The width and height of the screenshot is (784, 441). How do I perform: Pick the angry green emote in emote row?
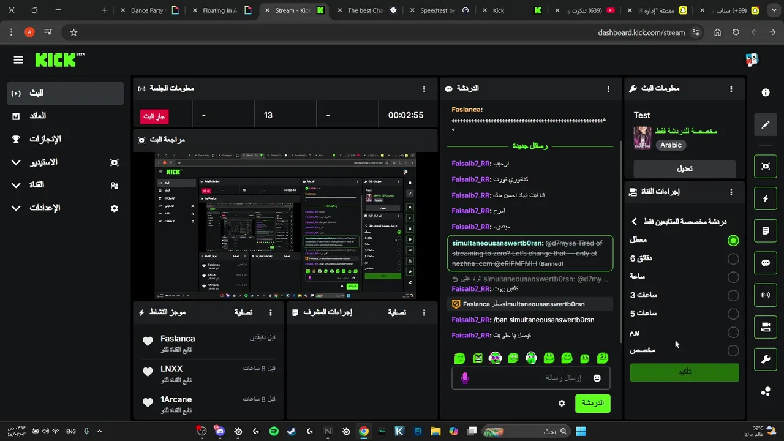pos(478,358)
